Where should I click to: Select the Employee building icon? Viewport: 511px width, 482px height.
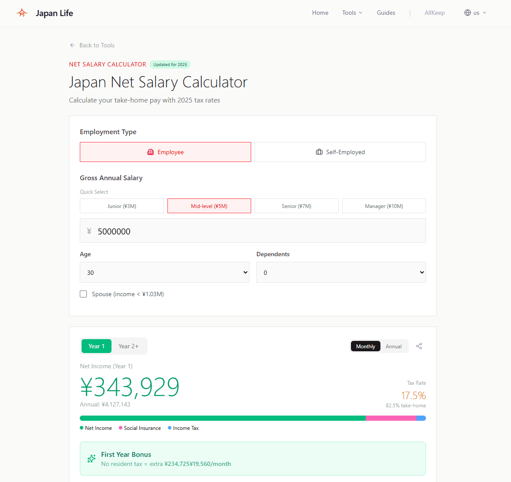click(x=151, y=152)
